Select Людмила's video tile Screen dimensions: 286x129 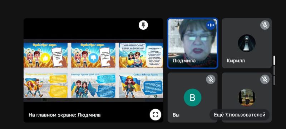click(x=192, y=43)
